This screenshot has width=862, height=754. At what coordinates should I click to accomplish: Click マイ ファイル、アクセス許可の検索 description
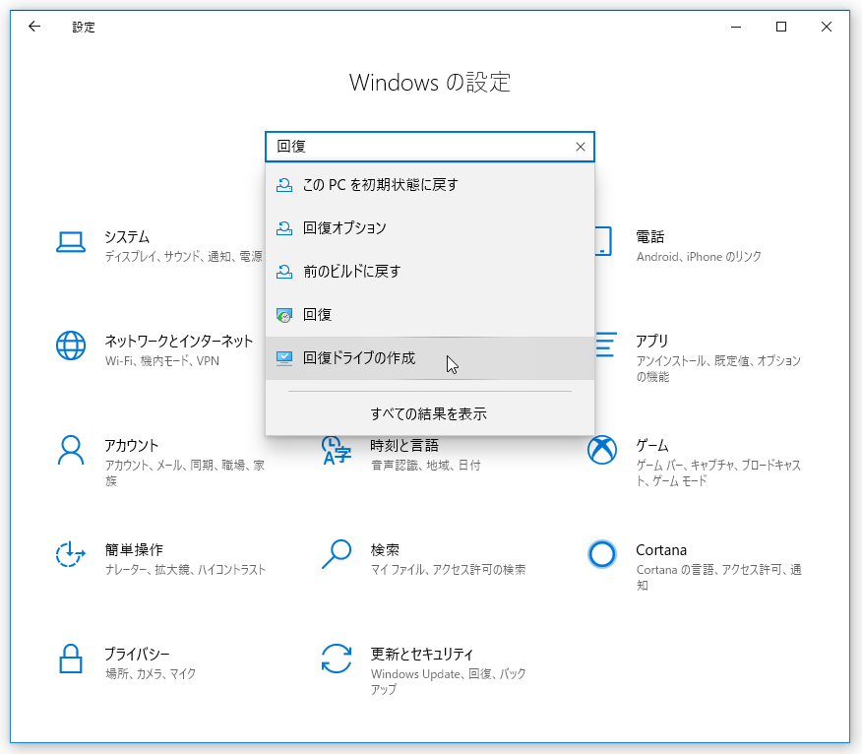point(448,569)
